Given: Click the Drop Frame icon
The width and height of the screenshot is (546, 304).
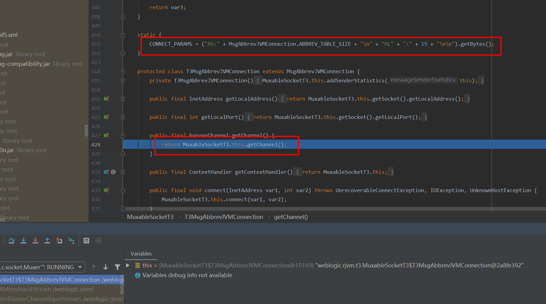Looking at the screenshot, I should click(59, 241).
